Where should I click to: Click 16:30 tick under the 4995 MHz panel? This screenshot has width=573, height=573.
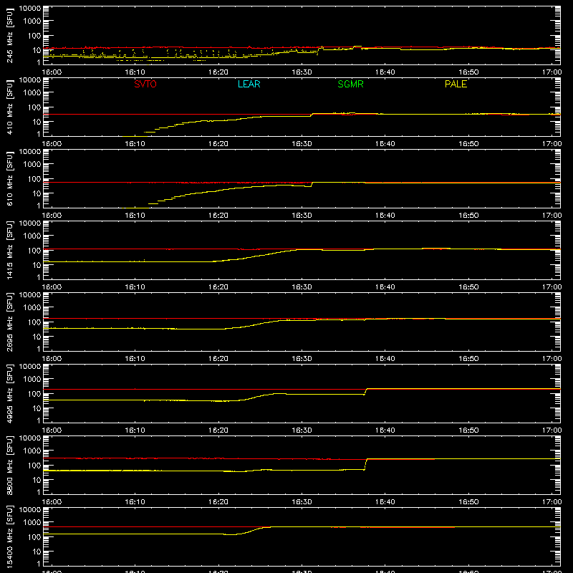point(302,430)
